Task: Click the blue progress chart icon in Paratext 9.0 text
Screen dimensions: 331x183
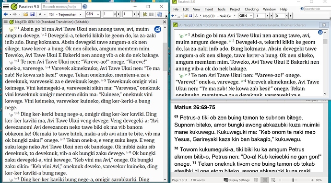Action: click(157, 29)
